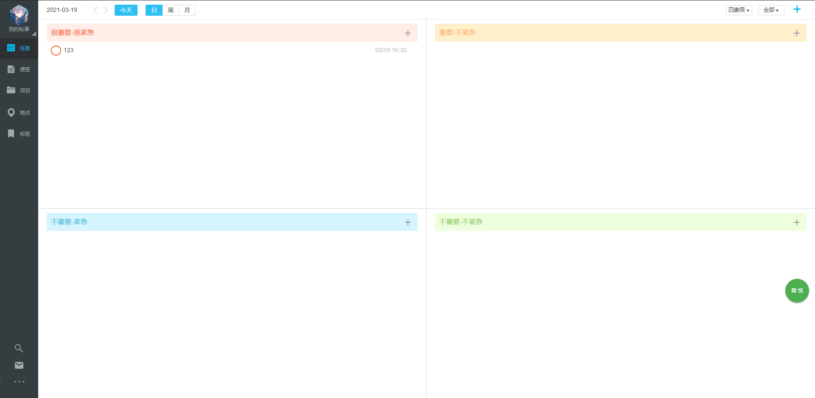Add task to 不重要-紧急 quadrant

pos(408,222)
